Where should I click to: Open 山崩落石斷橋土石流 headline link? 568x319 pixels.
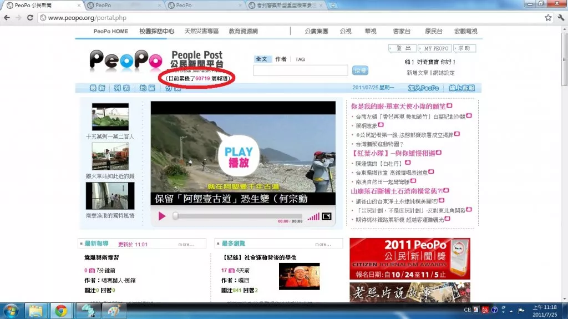coord(397,191)
